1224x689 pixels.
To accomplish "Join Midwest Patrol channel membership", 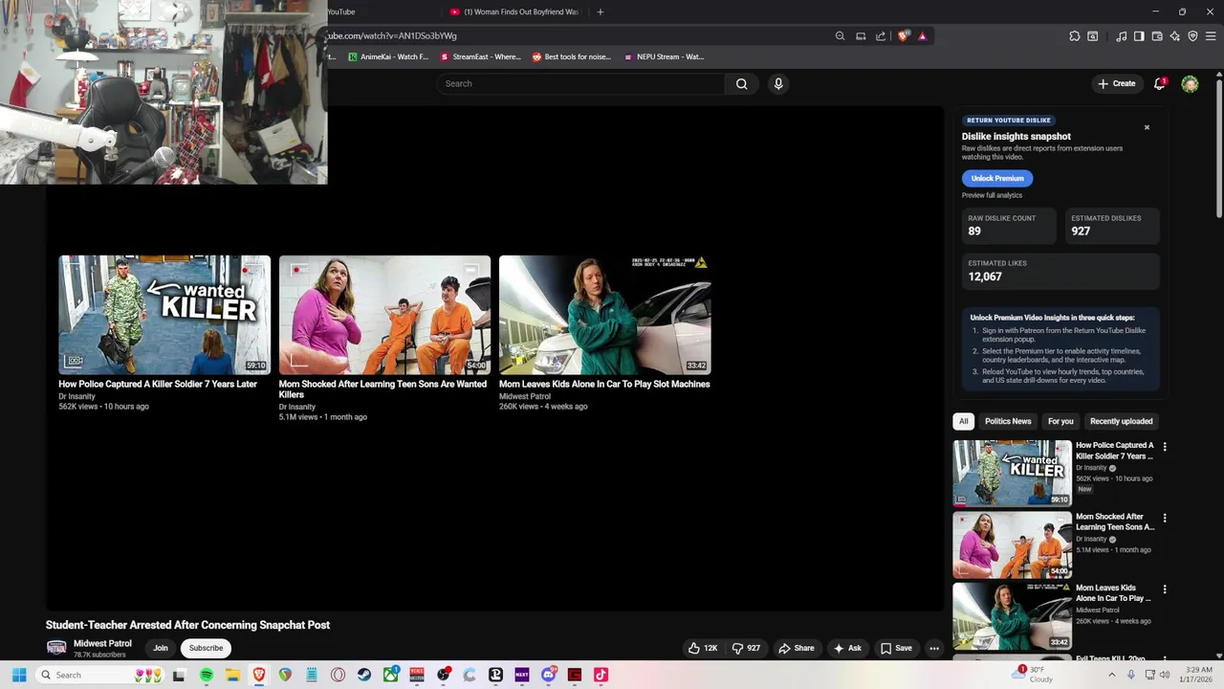I will (x=161, y=648).
